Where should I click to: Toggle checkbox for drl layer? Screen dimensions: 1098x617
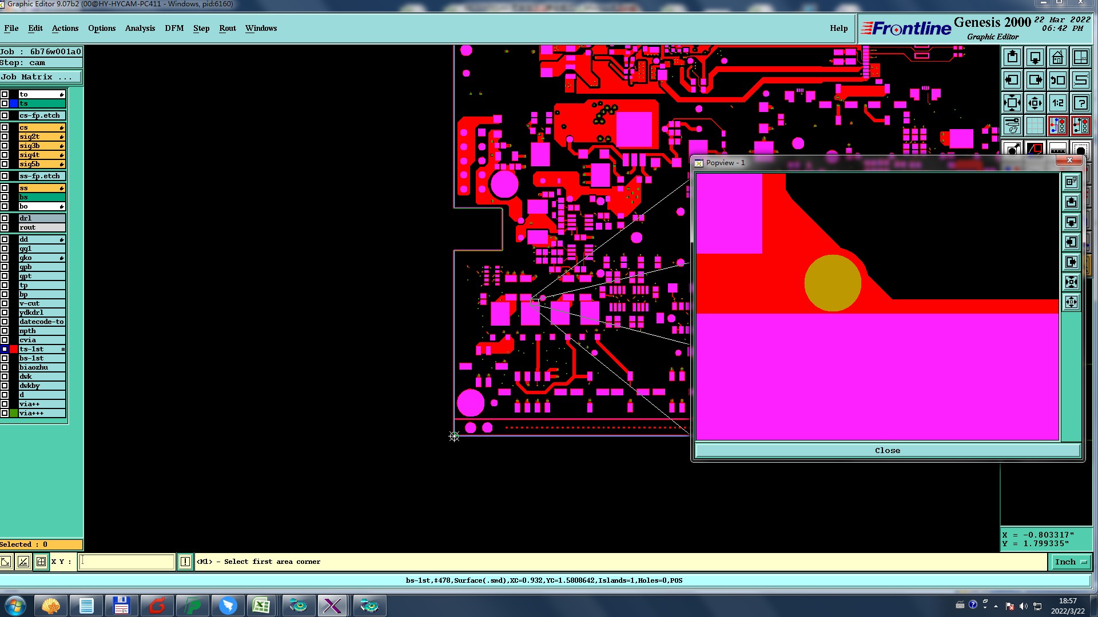pos(5,218)
